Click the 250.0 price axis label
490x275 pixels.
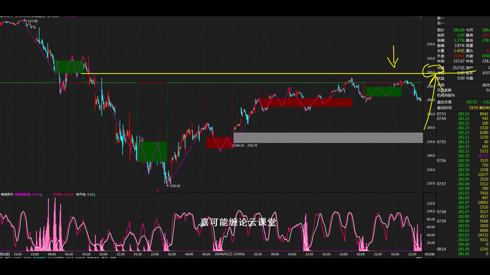point(431,142)
